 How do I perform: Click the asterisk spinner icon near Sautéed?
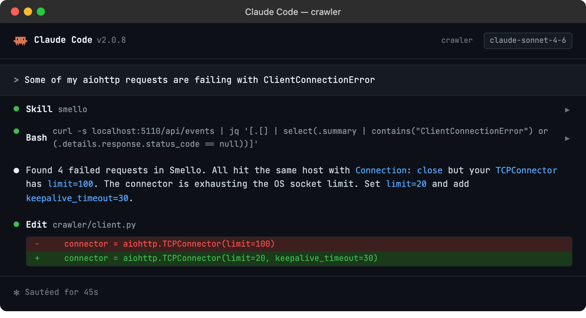click(x=16, y=293)
